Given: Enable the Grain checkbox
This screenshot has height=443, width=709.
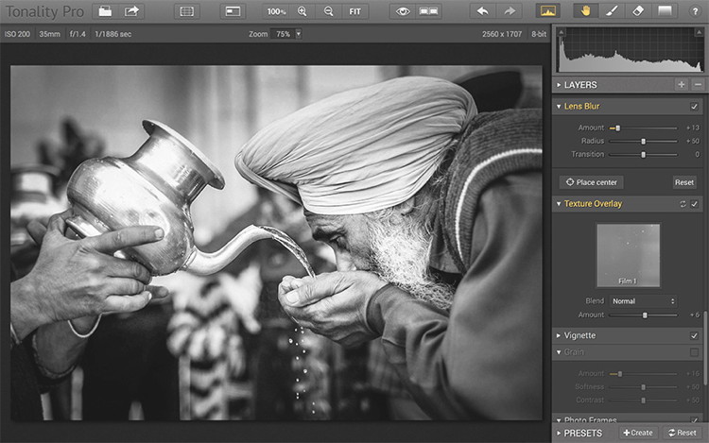Looking at the screenshot, I should (695, 352).
